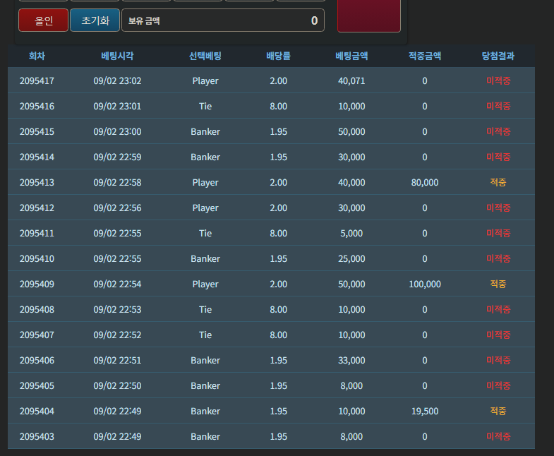The width and height of the screenshot is (554, 456).
Task: Click round number 2095403
Action: pyautogui.click(x=37, y=437)
